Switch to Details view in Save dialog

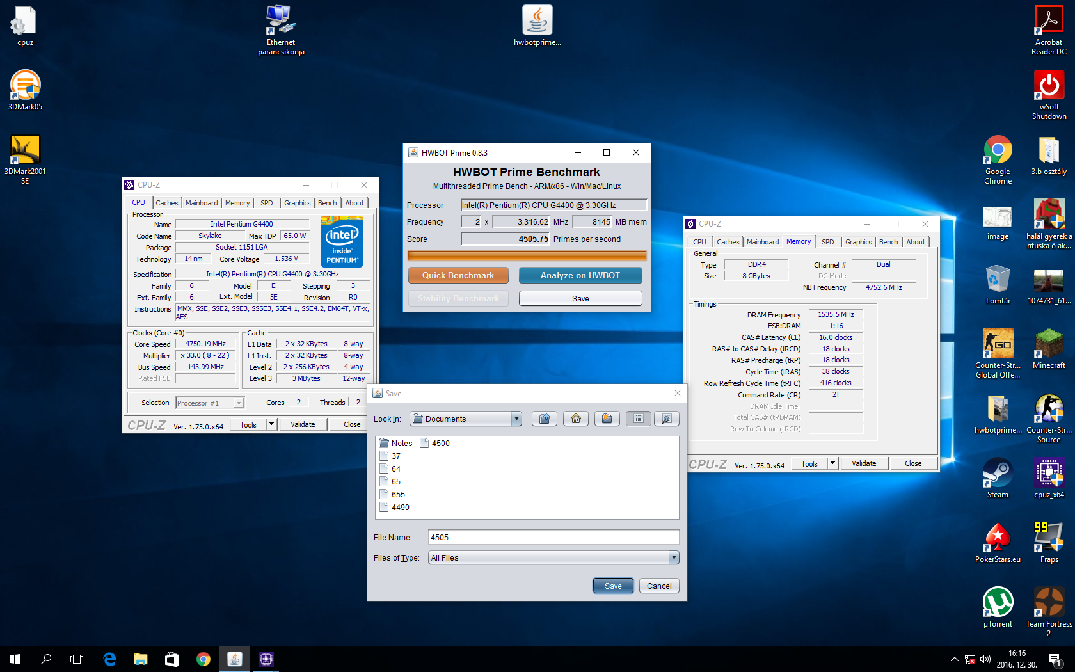[x=666, y=419]
